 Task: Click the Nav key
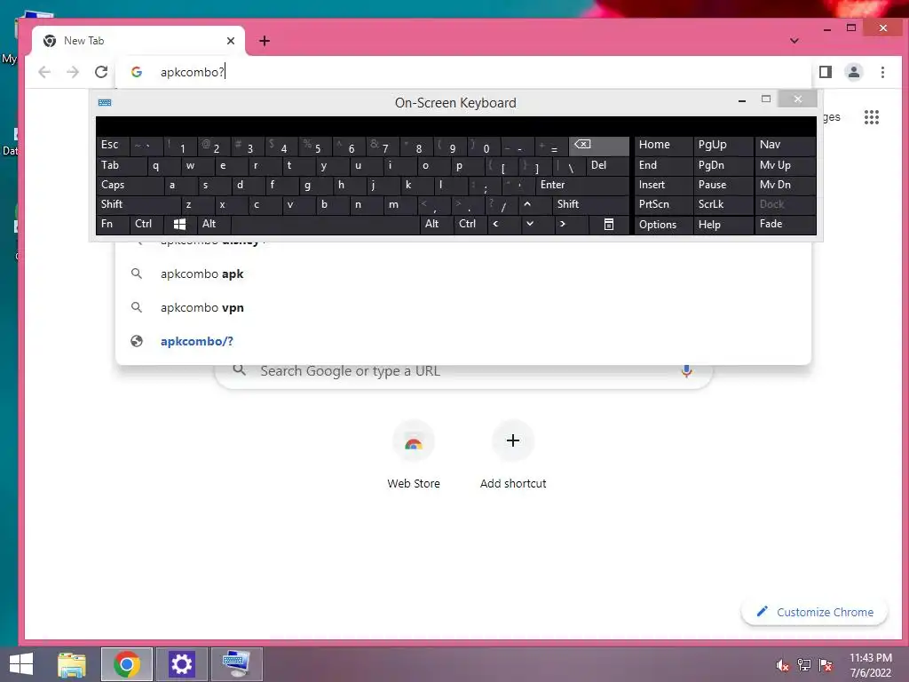[x=785, y=146]
